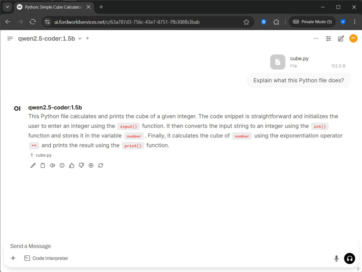Click the qwen2.5-coder:1.5b response name heading
This screenshot has height=272, width=362.
click(55, 107)
